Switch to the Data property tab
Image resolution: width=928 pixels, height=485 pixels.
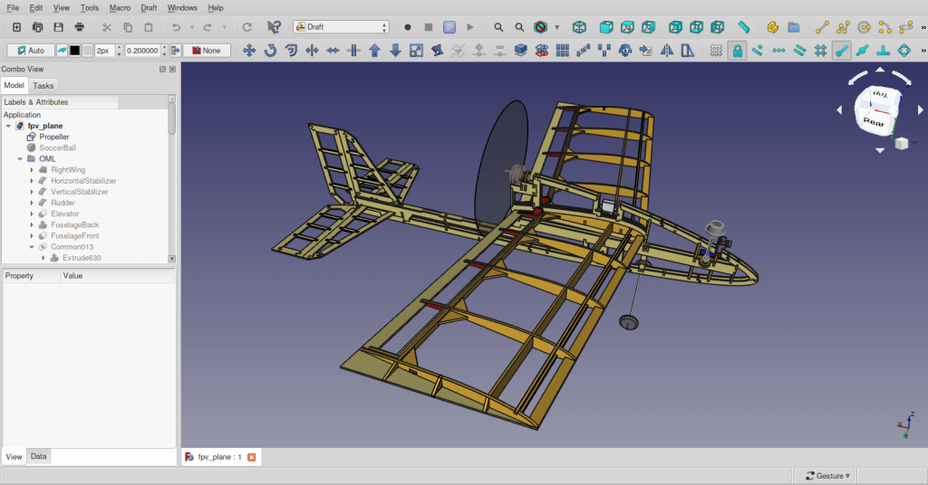point(38,456)
